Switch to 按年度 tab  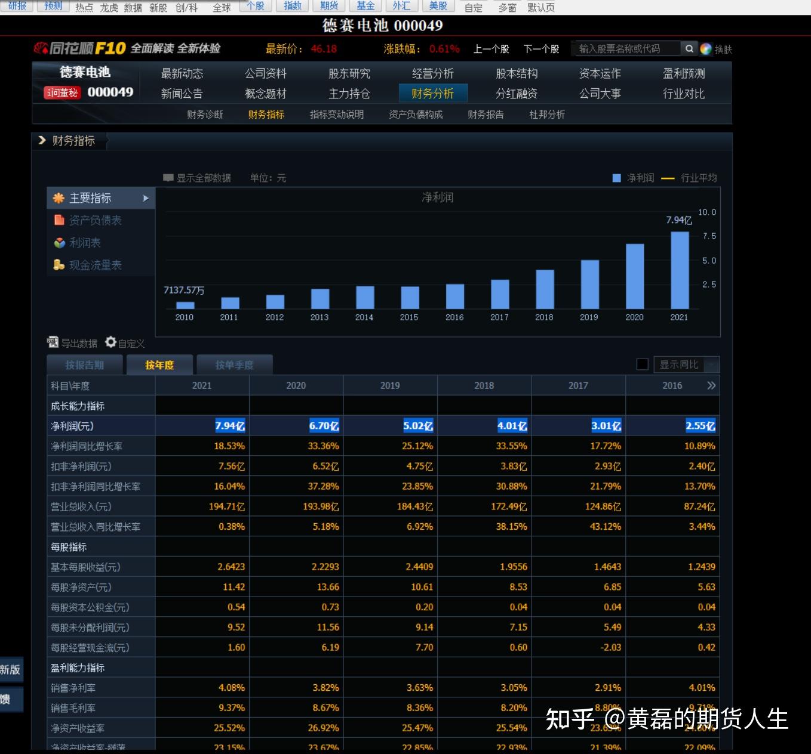[x=159, y=364]
